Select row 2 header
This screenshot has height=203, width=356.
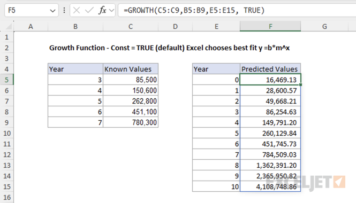click(x=6, y=48)
